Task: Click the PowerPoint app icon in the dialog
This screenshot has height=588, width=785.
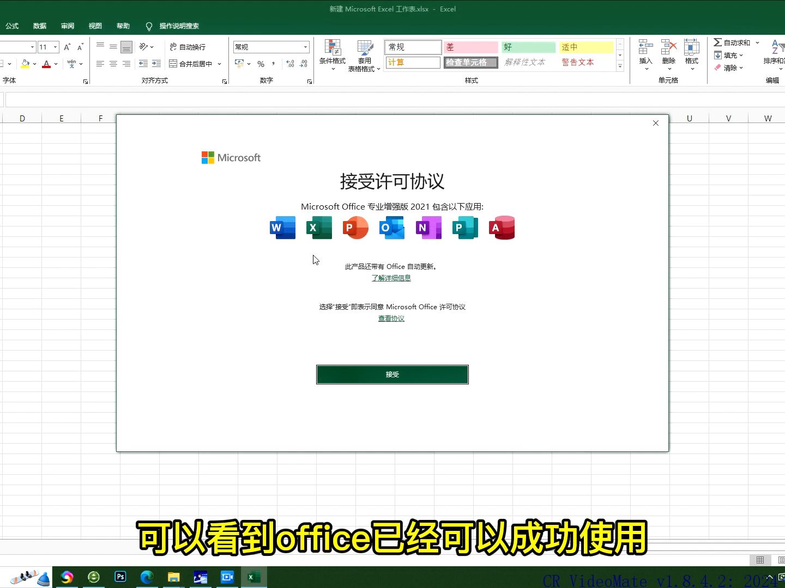Action: tap(355, 228)
